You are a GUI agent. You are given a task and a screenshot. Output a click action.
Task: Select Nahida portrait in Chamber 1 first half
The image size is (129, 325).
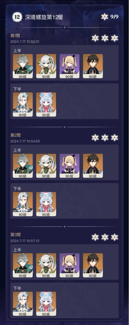point(46,66)
